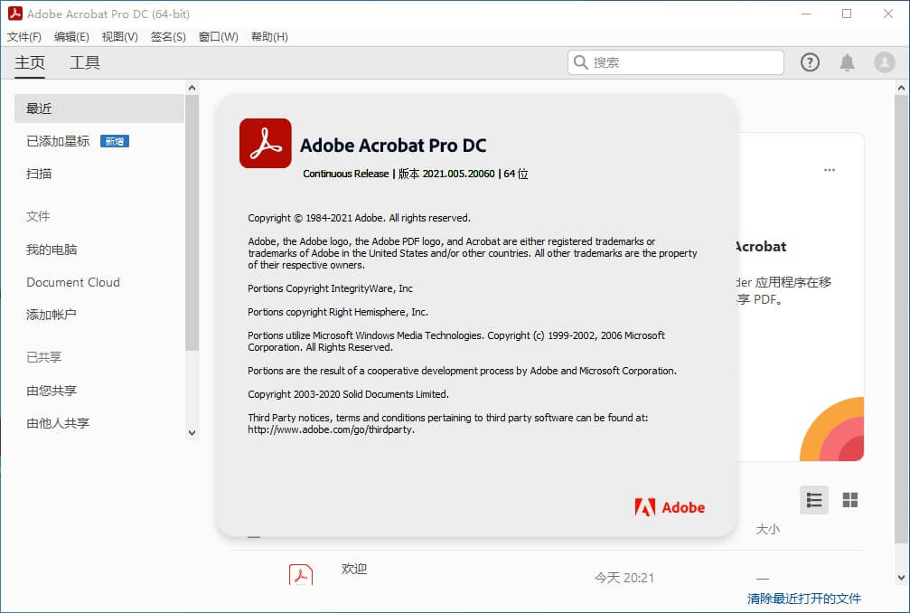Screen dimensions: 910x613
Task: Switch to grid thumbnail view
Action: point(849,500)
